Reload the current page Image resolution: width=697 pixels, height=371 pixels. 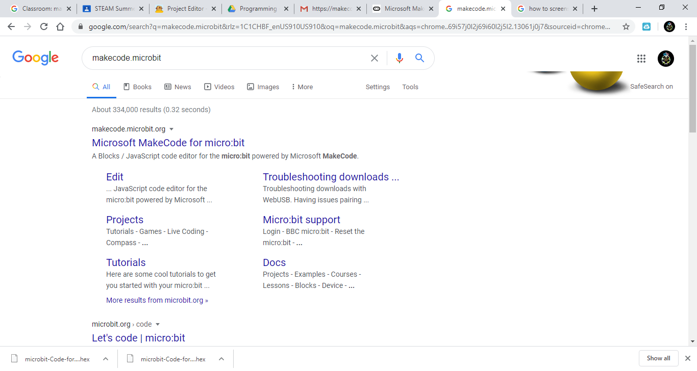click(x=44, y=27)
